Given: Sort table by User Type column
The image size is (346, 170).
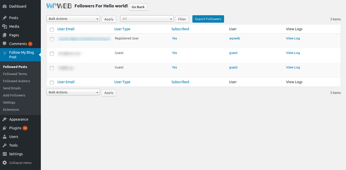Looking at the screenshot, I should click(122, 29).
